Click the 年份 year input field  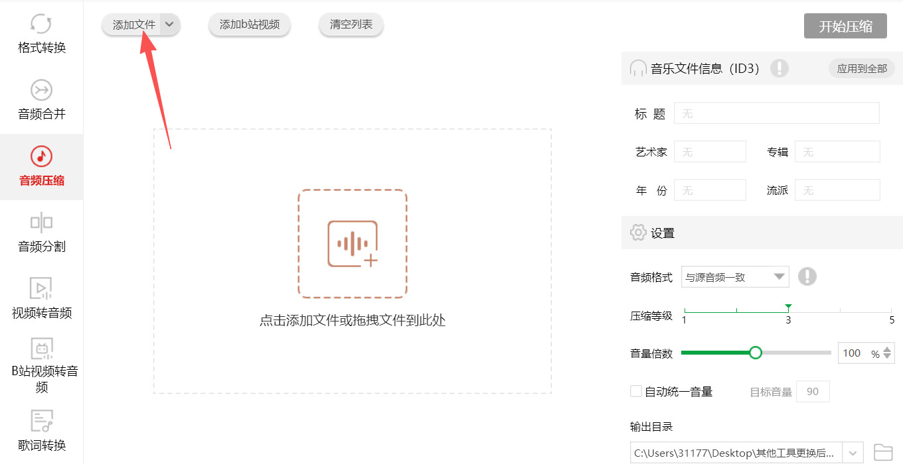click(x=710, y=190)
